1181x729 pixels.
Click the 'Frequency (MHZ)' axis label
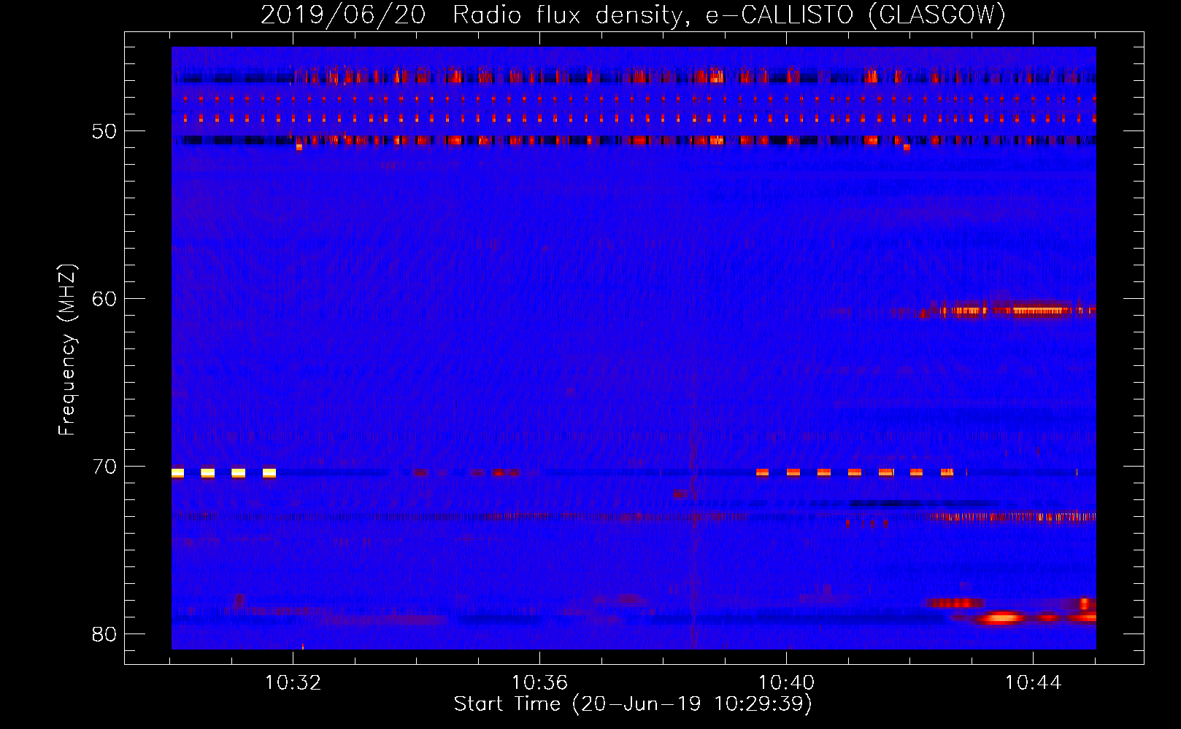tap(67, 349)
